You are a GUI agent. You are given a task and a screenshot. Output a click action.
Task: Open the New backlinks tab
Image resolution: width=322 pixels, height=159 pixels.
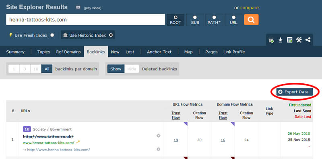tap(115, 52)
